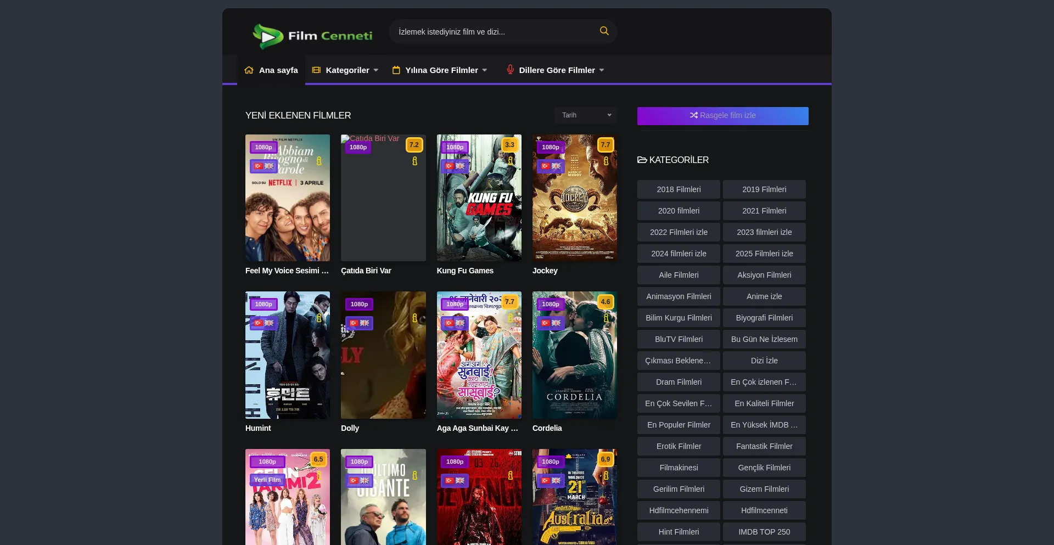Click the 4.6 rating badge on Cordelia poster
1054x545 pixels.
pos(606,302)
